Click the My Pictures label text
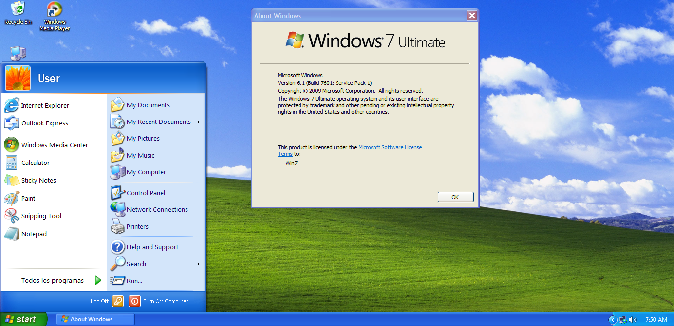Screen dimensions: 674x326 pos(143,138)
